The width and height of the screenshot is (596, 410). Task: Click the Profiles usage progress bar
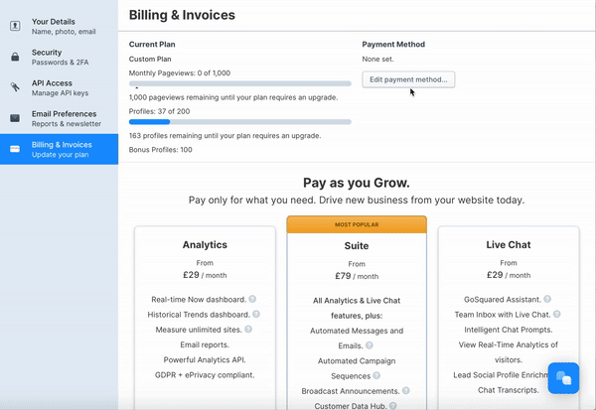[240, 122]
